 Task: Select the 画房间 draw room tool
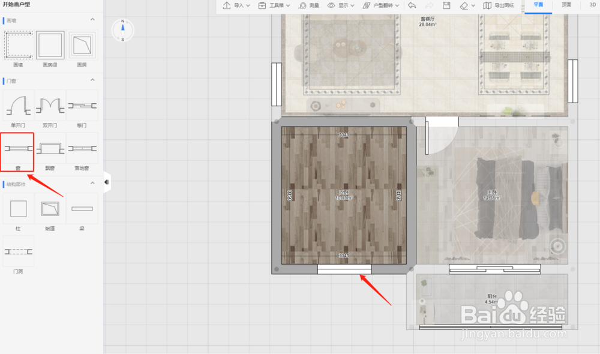pos(50,45)
